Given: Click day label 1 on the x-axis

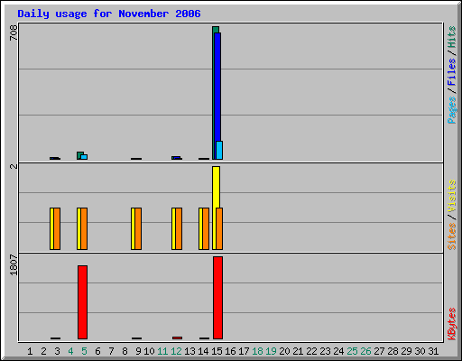Looking at the screenshot, I should pos(30,351).
